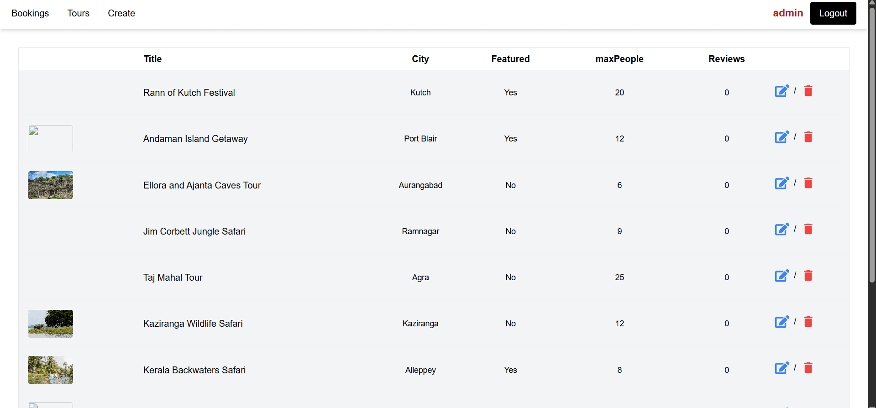Go to the Tours page
Image resolution: width=876 pixels, height=408 pixels.
tap(79, 13)
